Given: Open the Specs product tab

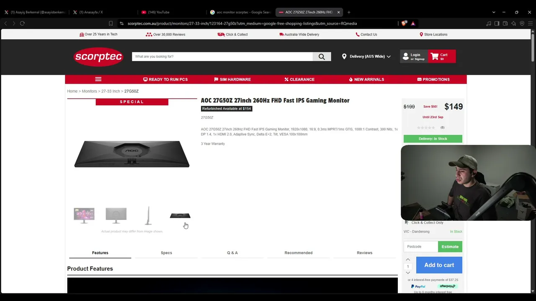Looking at the screenshot, I should click(166, 253).
